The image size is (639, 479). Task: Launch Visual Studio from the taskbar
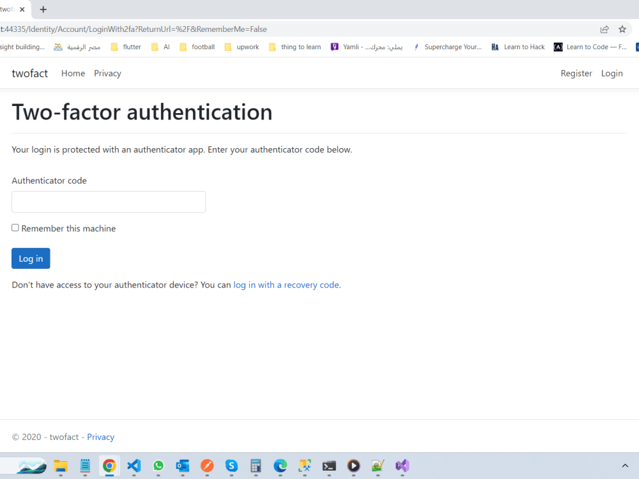click(x=402, y=466)
